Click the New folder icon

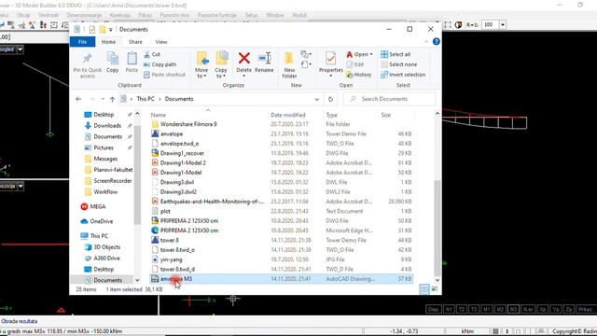(x=289, y=58)
